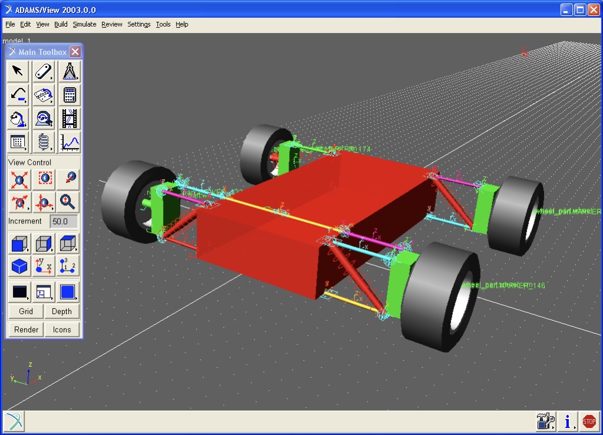
Task: Activate the magnifier Zoom tool
Action: point(67,202)
